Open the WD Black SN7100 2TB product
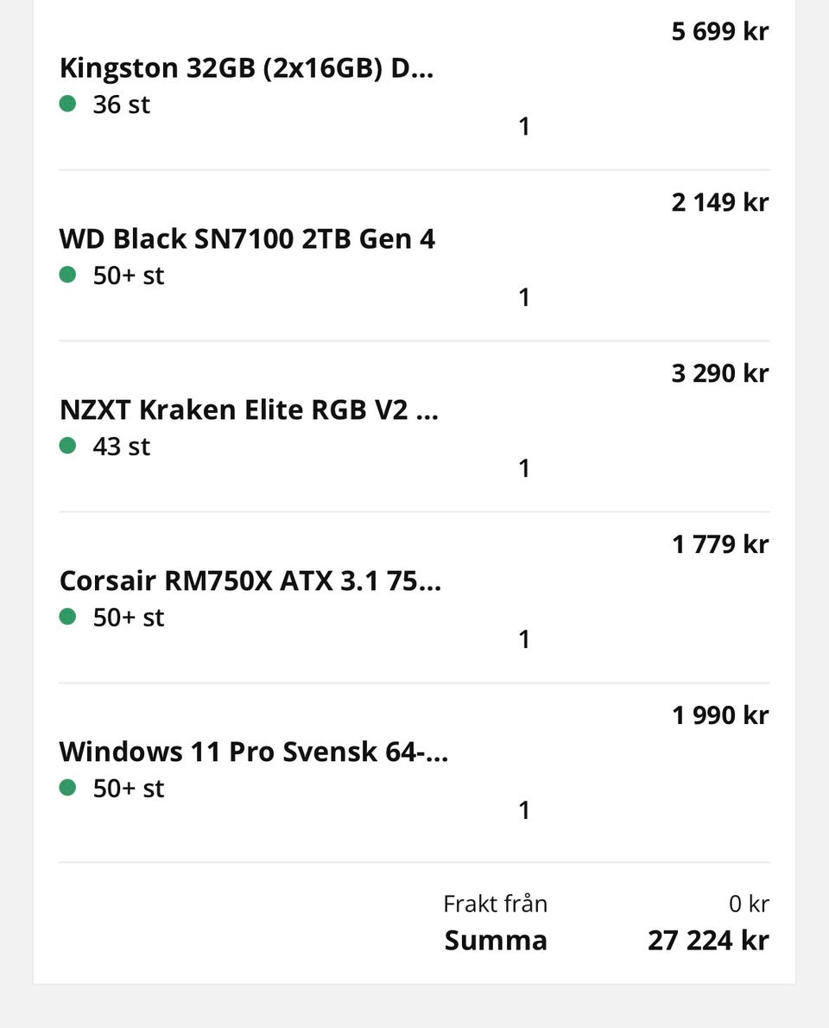This screenshot has width=829, height=1028. click(247, 239)
